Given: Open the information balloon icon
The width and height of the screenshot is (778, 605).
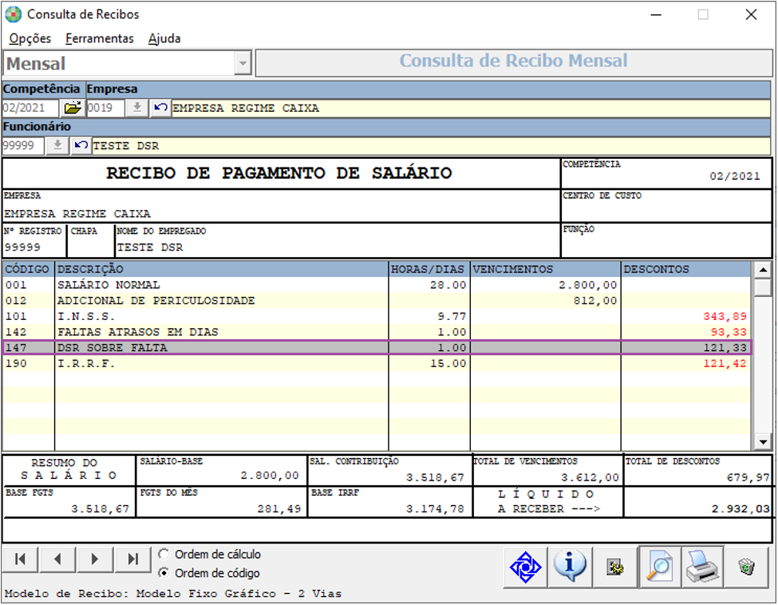Looking at the screenshot, I should point(570,567).
